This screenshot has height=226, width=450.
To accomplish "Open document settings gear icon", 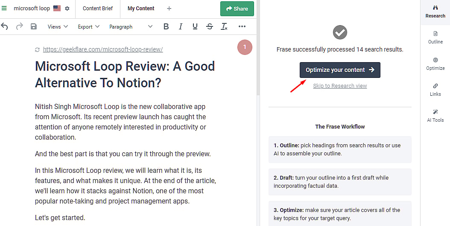I will point(67,8).
